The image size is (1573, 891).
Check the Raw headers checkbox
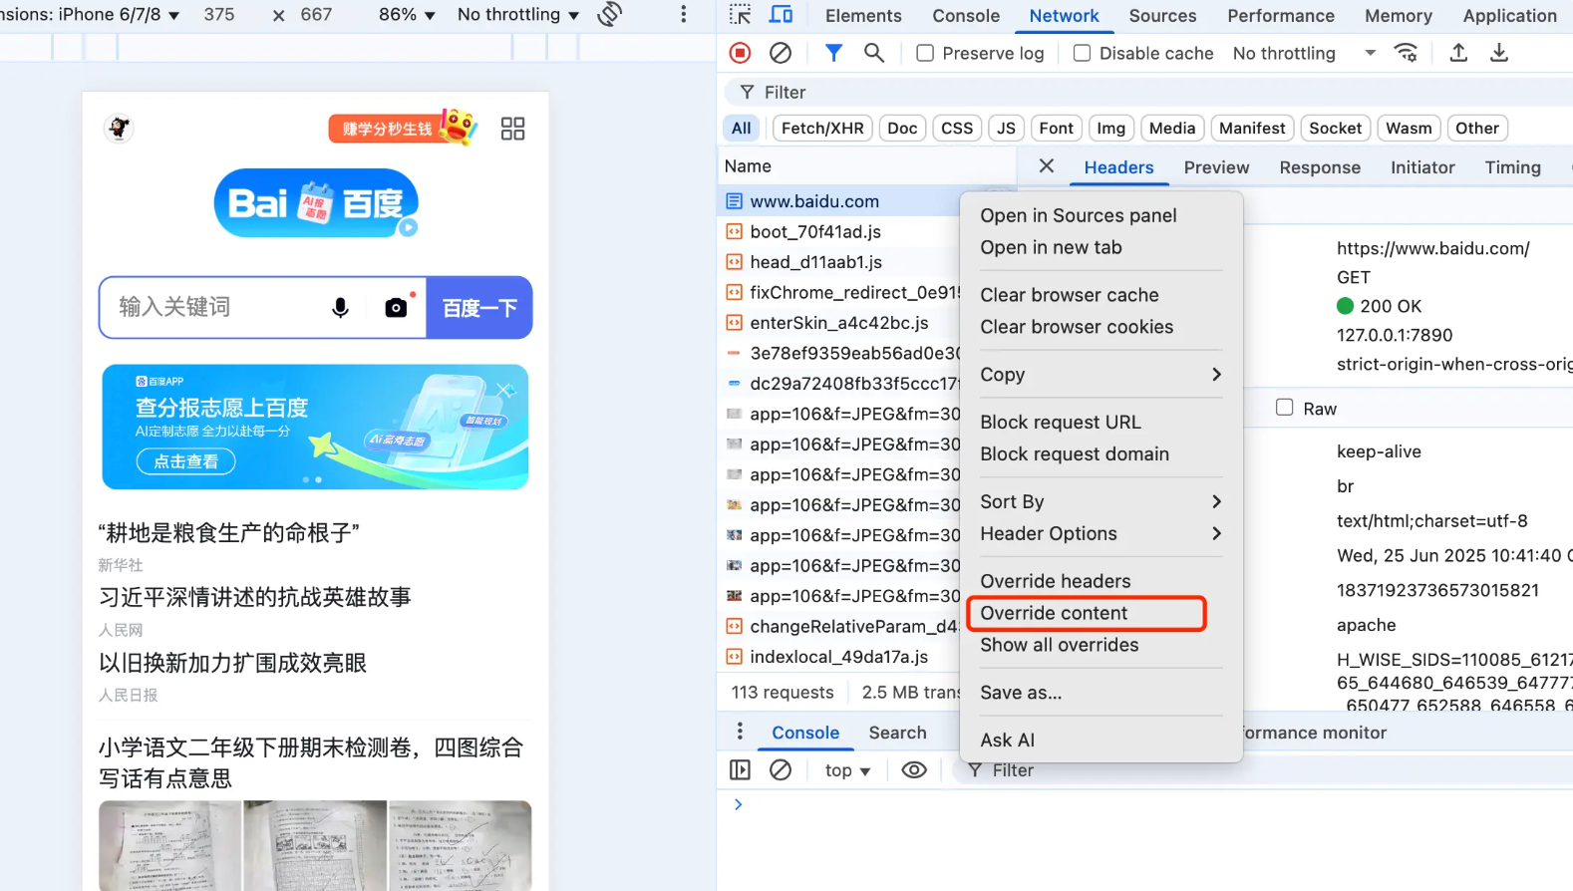pos(1285,408)
